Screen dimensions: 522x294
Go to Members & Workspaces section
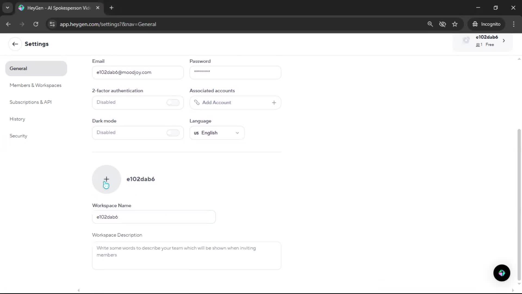pyautogui.click(x=35, y=85)
